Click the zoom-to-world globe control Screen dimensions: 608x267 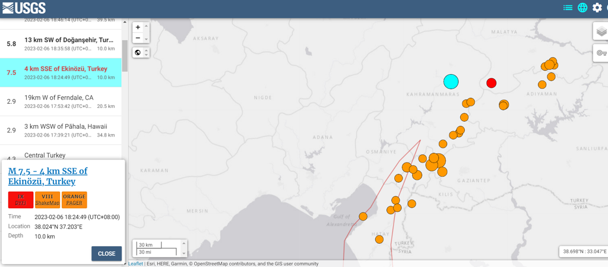coord(138,52)
